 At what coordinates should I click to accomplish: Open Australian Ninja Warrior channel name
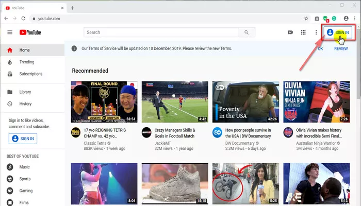316,143
